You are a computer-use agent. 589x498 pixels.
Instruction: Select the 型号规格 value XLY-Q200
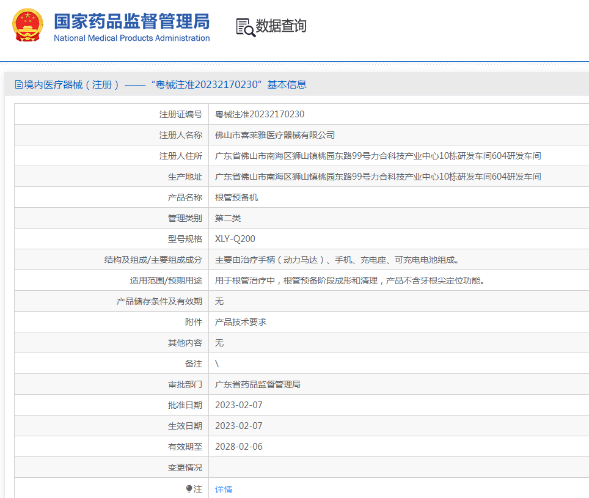pyautogui.click(x=234, y=238)
